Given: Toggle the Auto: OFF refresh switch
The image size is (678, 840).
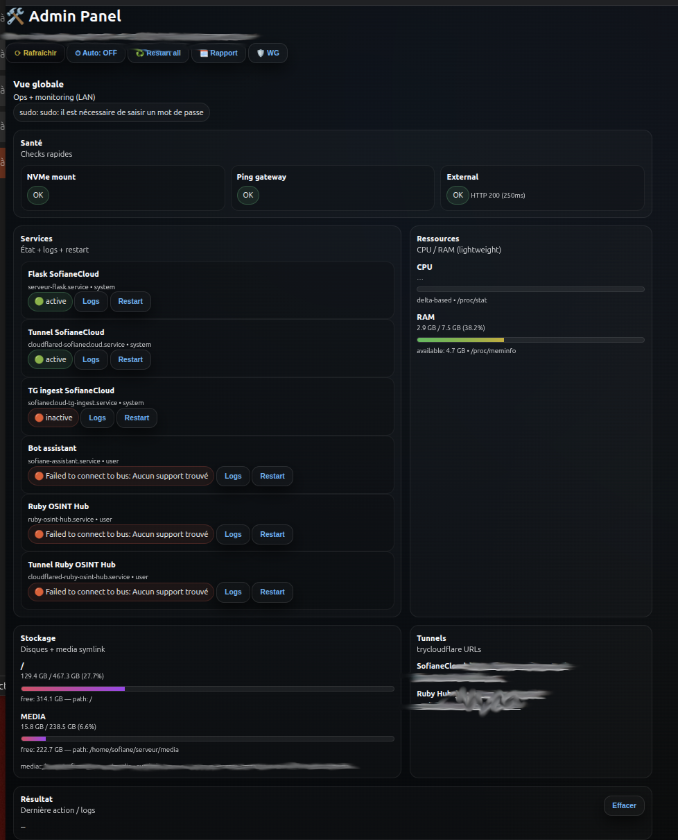Looking at the screenshot, I should point(96,53).
